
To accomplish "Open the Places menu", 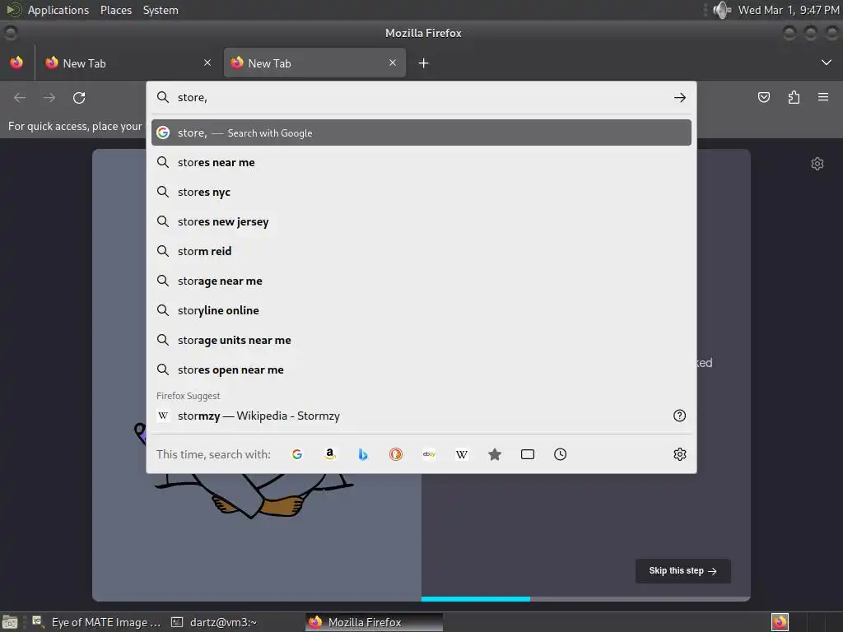I will point(115,10).
